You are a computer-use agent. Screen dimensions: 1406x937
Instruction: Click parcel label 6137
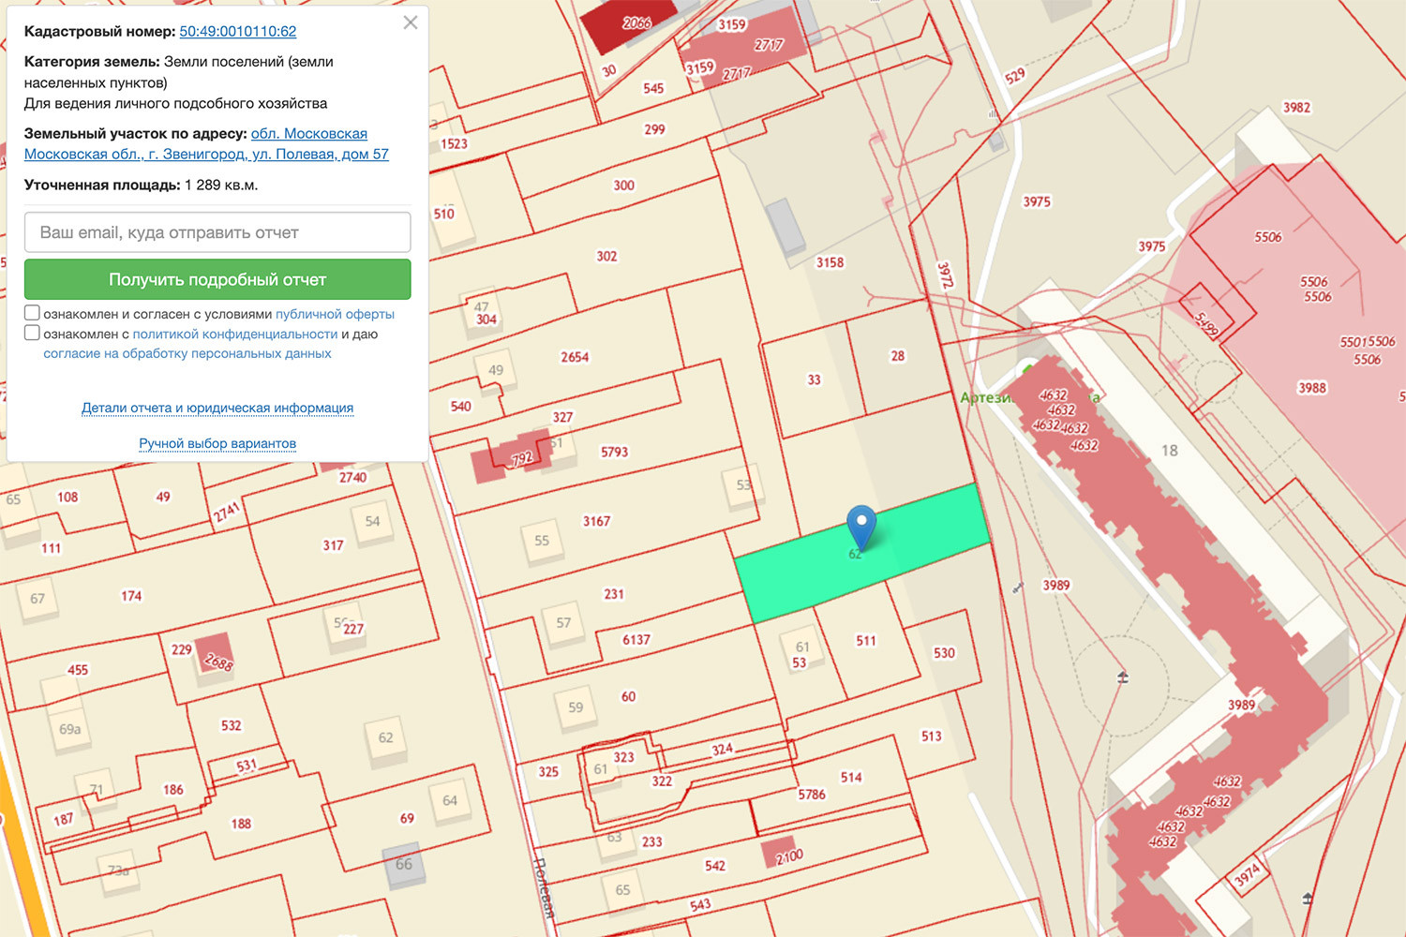click(x=636, y=640)
